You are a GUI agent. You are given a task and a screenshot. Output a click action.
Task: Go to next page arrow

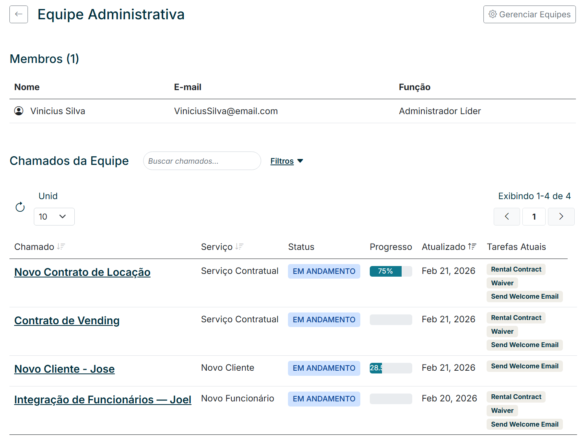pos(561,216)
